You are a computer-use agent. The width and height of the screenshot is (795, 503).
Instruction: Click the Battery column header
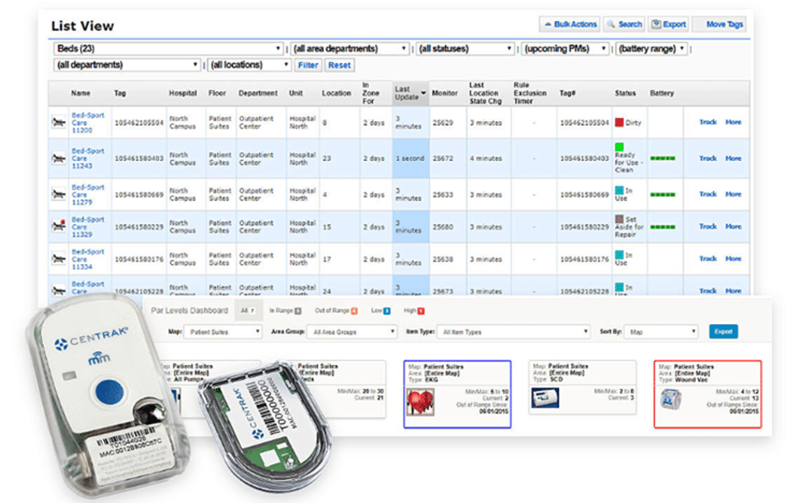tap(662, 93)
